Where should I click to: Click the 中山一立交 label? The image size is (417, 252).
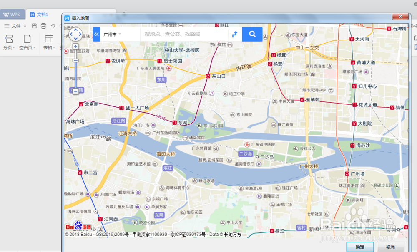pyautogui.click(x=307, y=48)
